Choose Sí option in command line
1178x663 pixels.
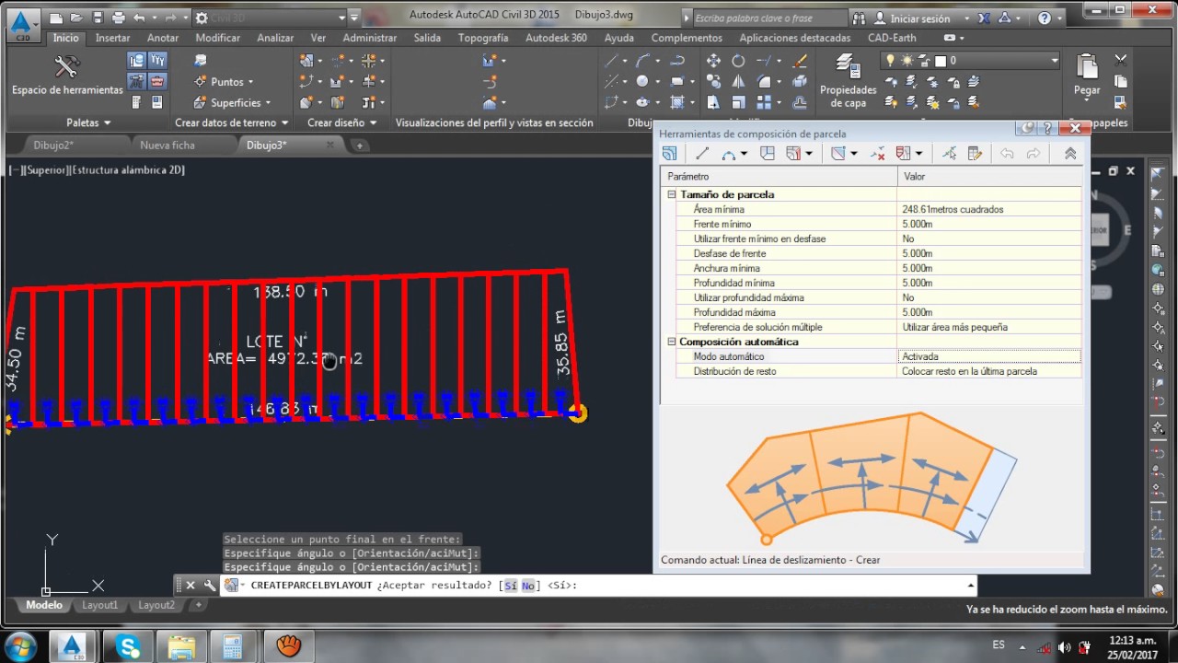tap(511, 586)
